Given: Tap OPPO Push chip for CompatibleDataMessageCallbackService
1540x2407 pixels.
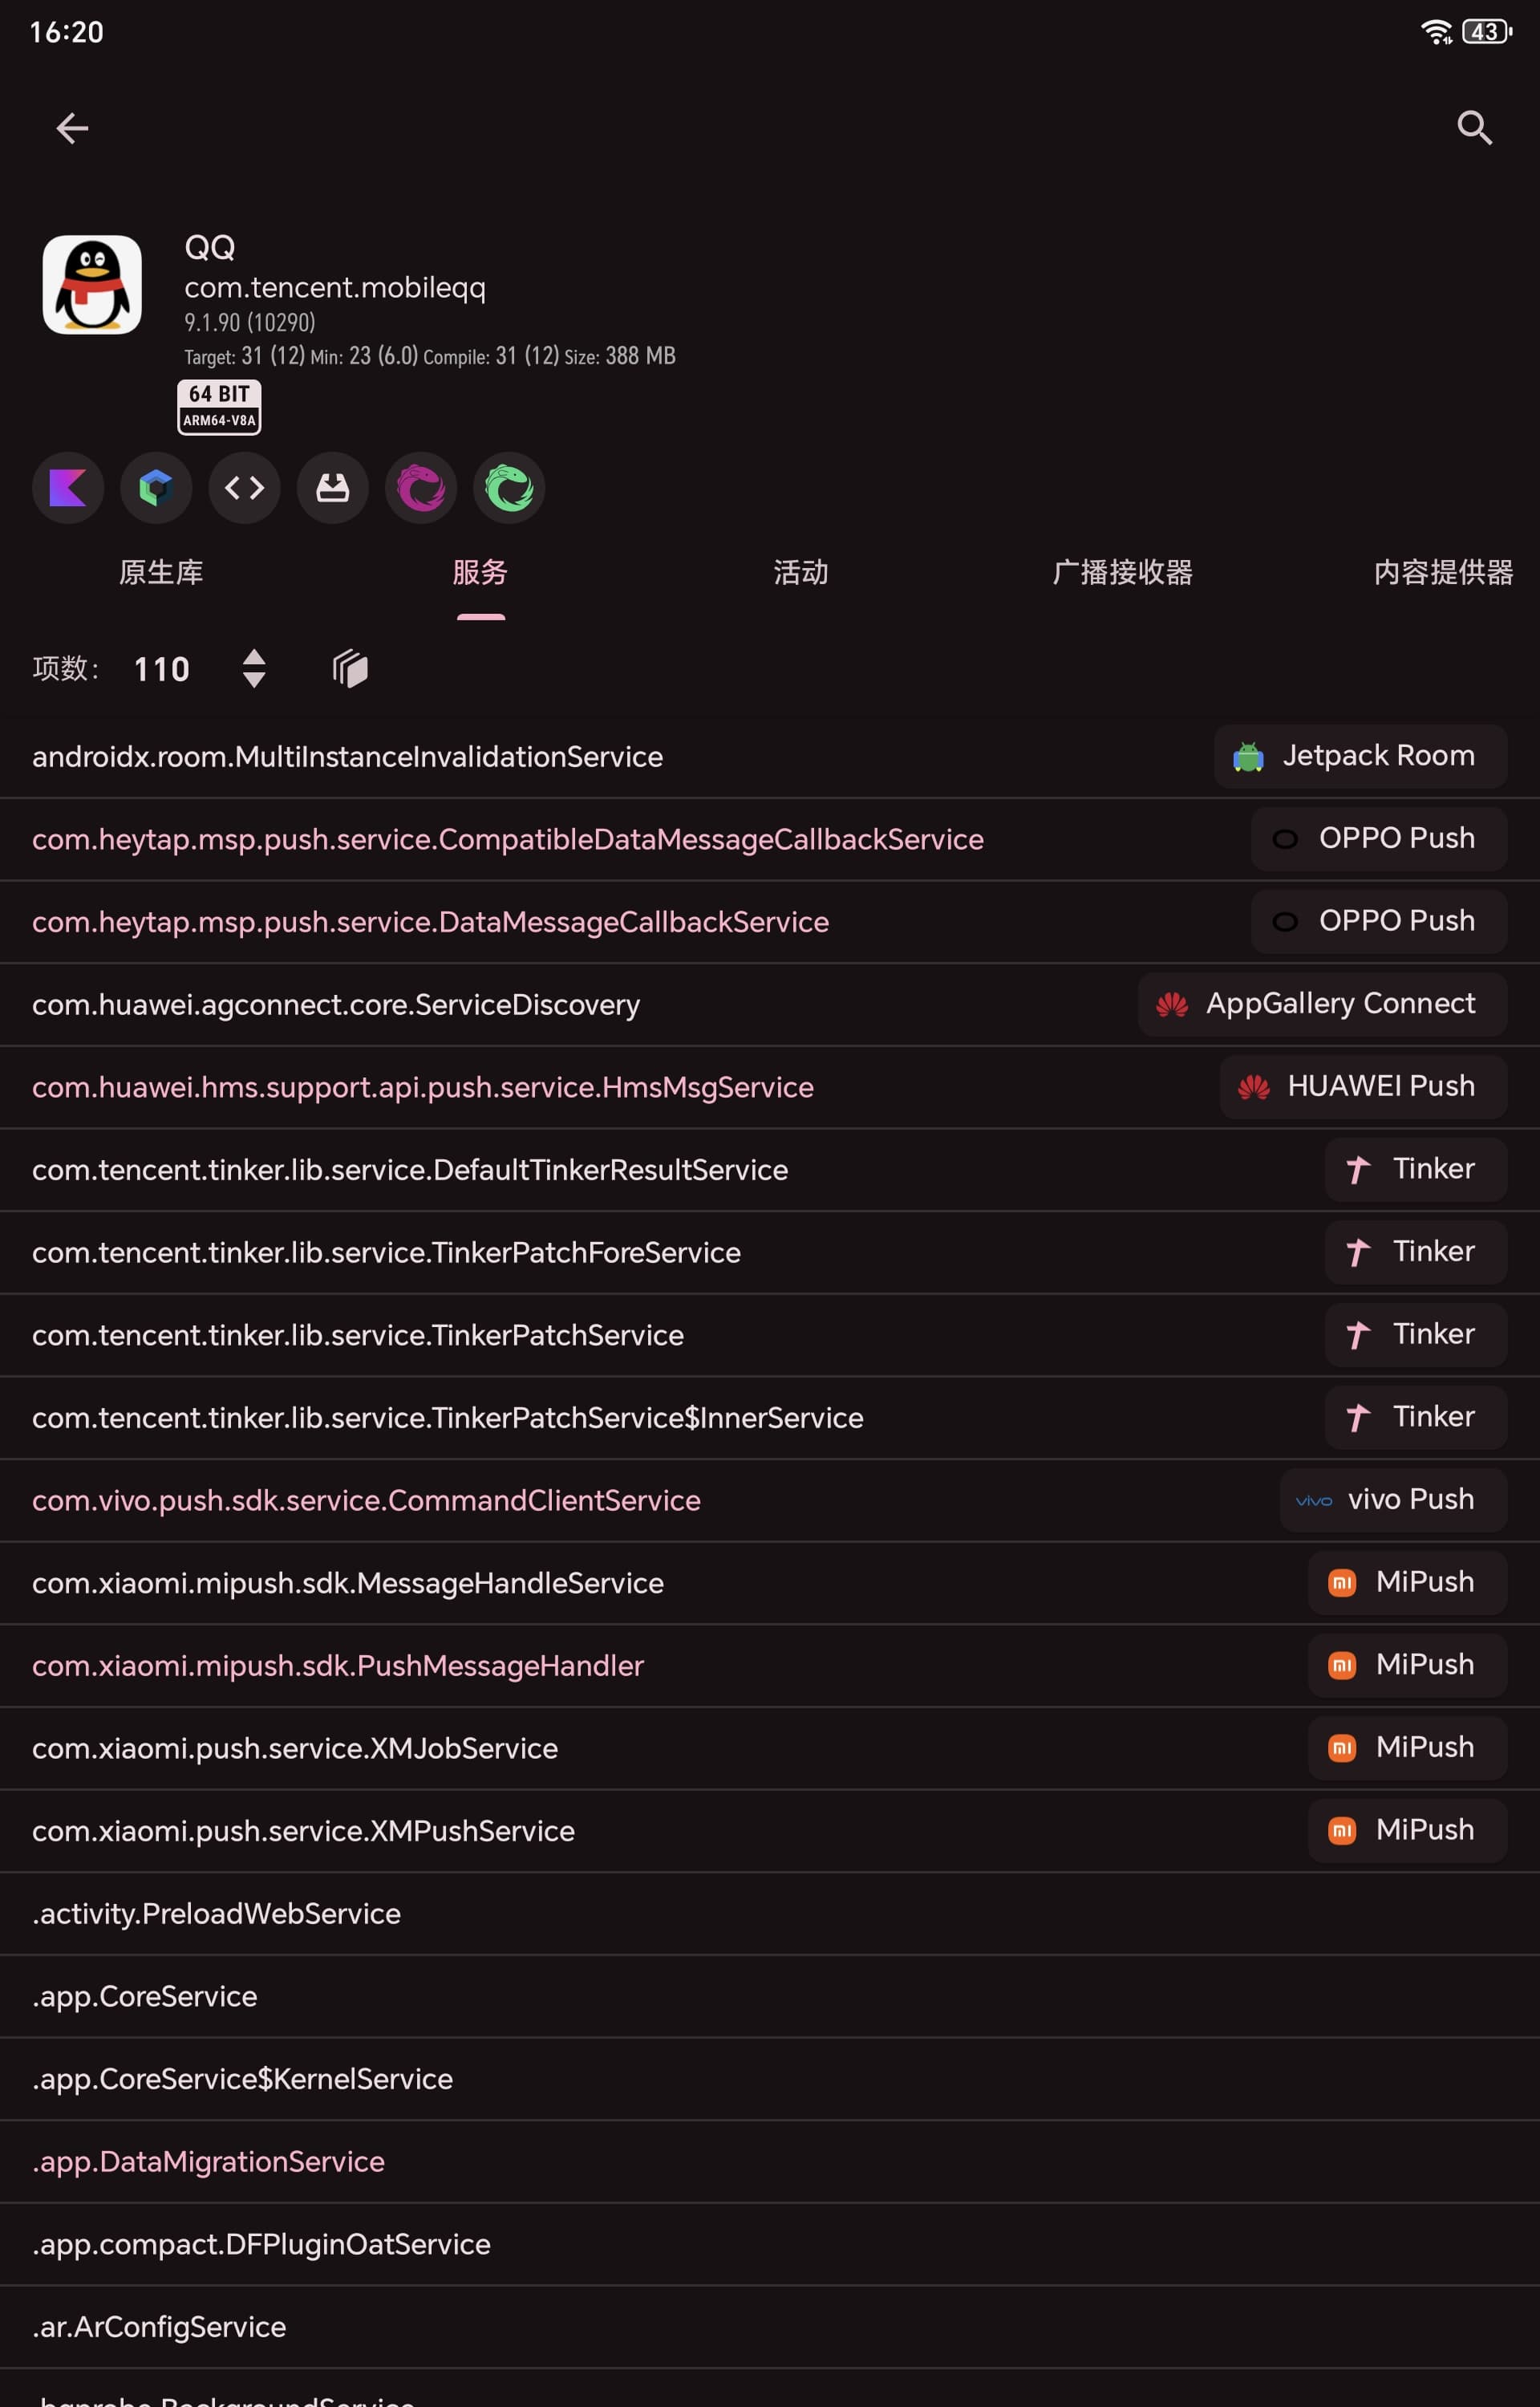Looking at the screenshot, I should 1379,839.
